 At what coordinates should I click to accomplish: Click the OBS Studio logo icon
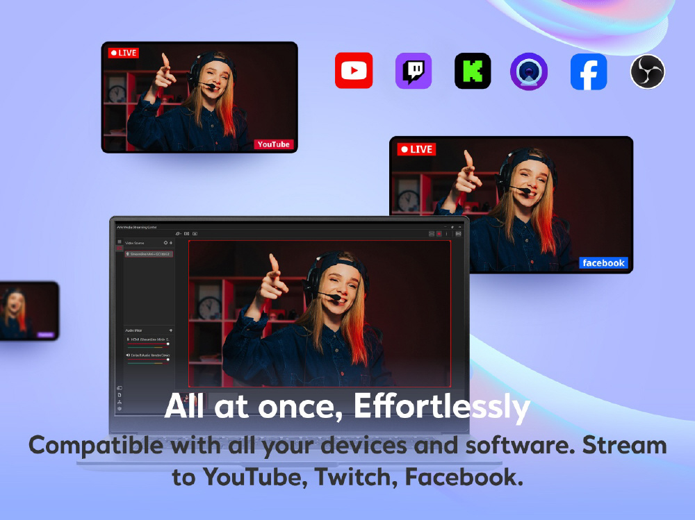point(648,72)
